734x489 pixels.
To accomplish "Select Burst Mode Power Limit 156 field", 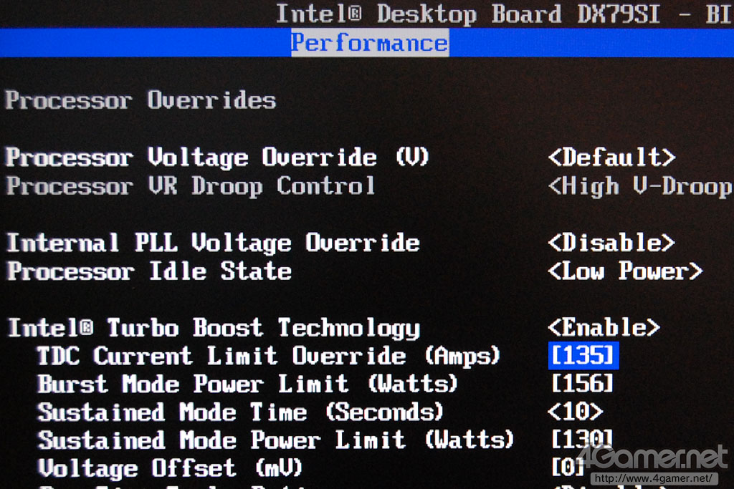I will [x=582, y=383].
